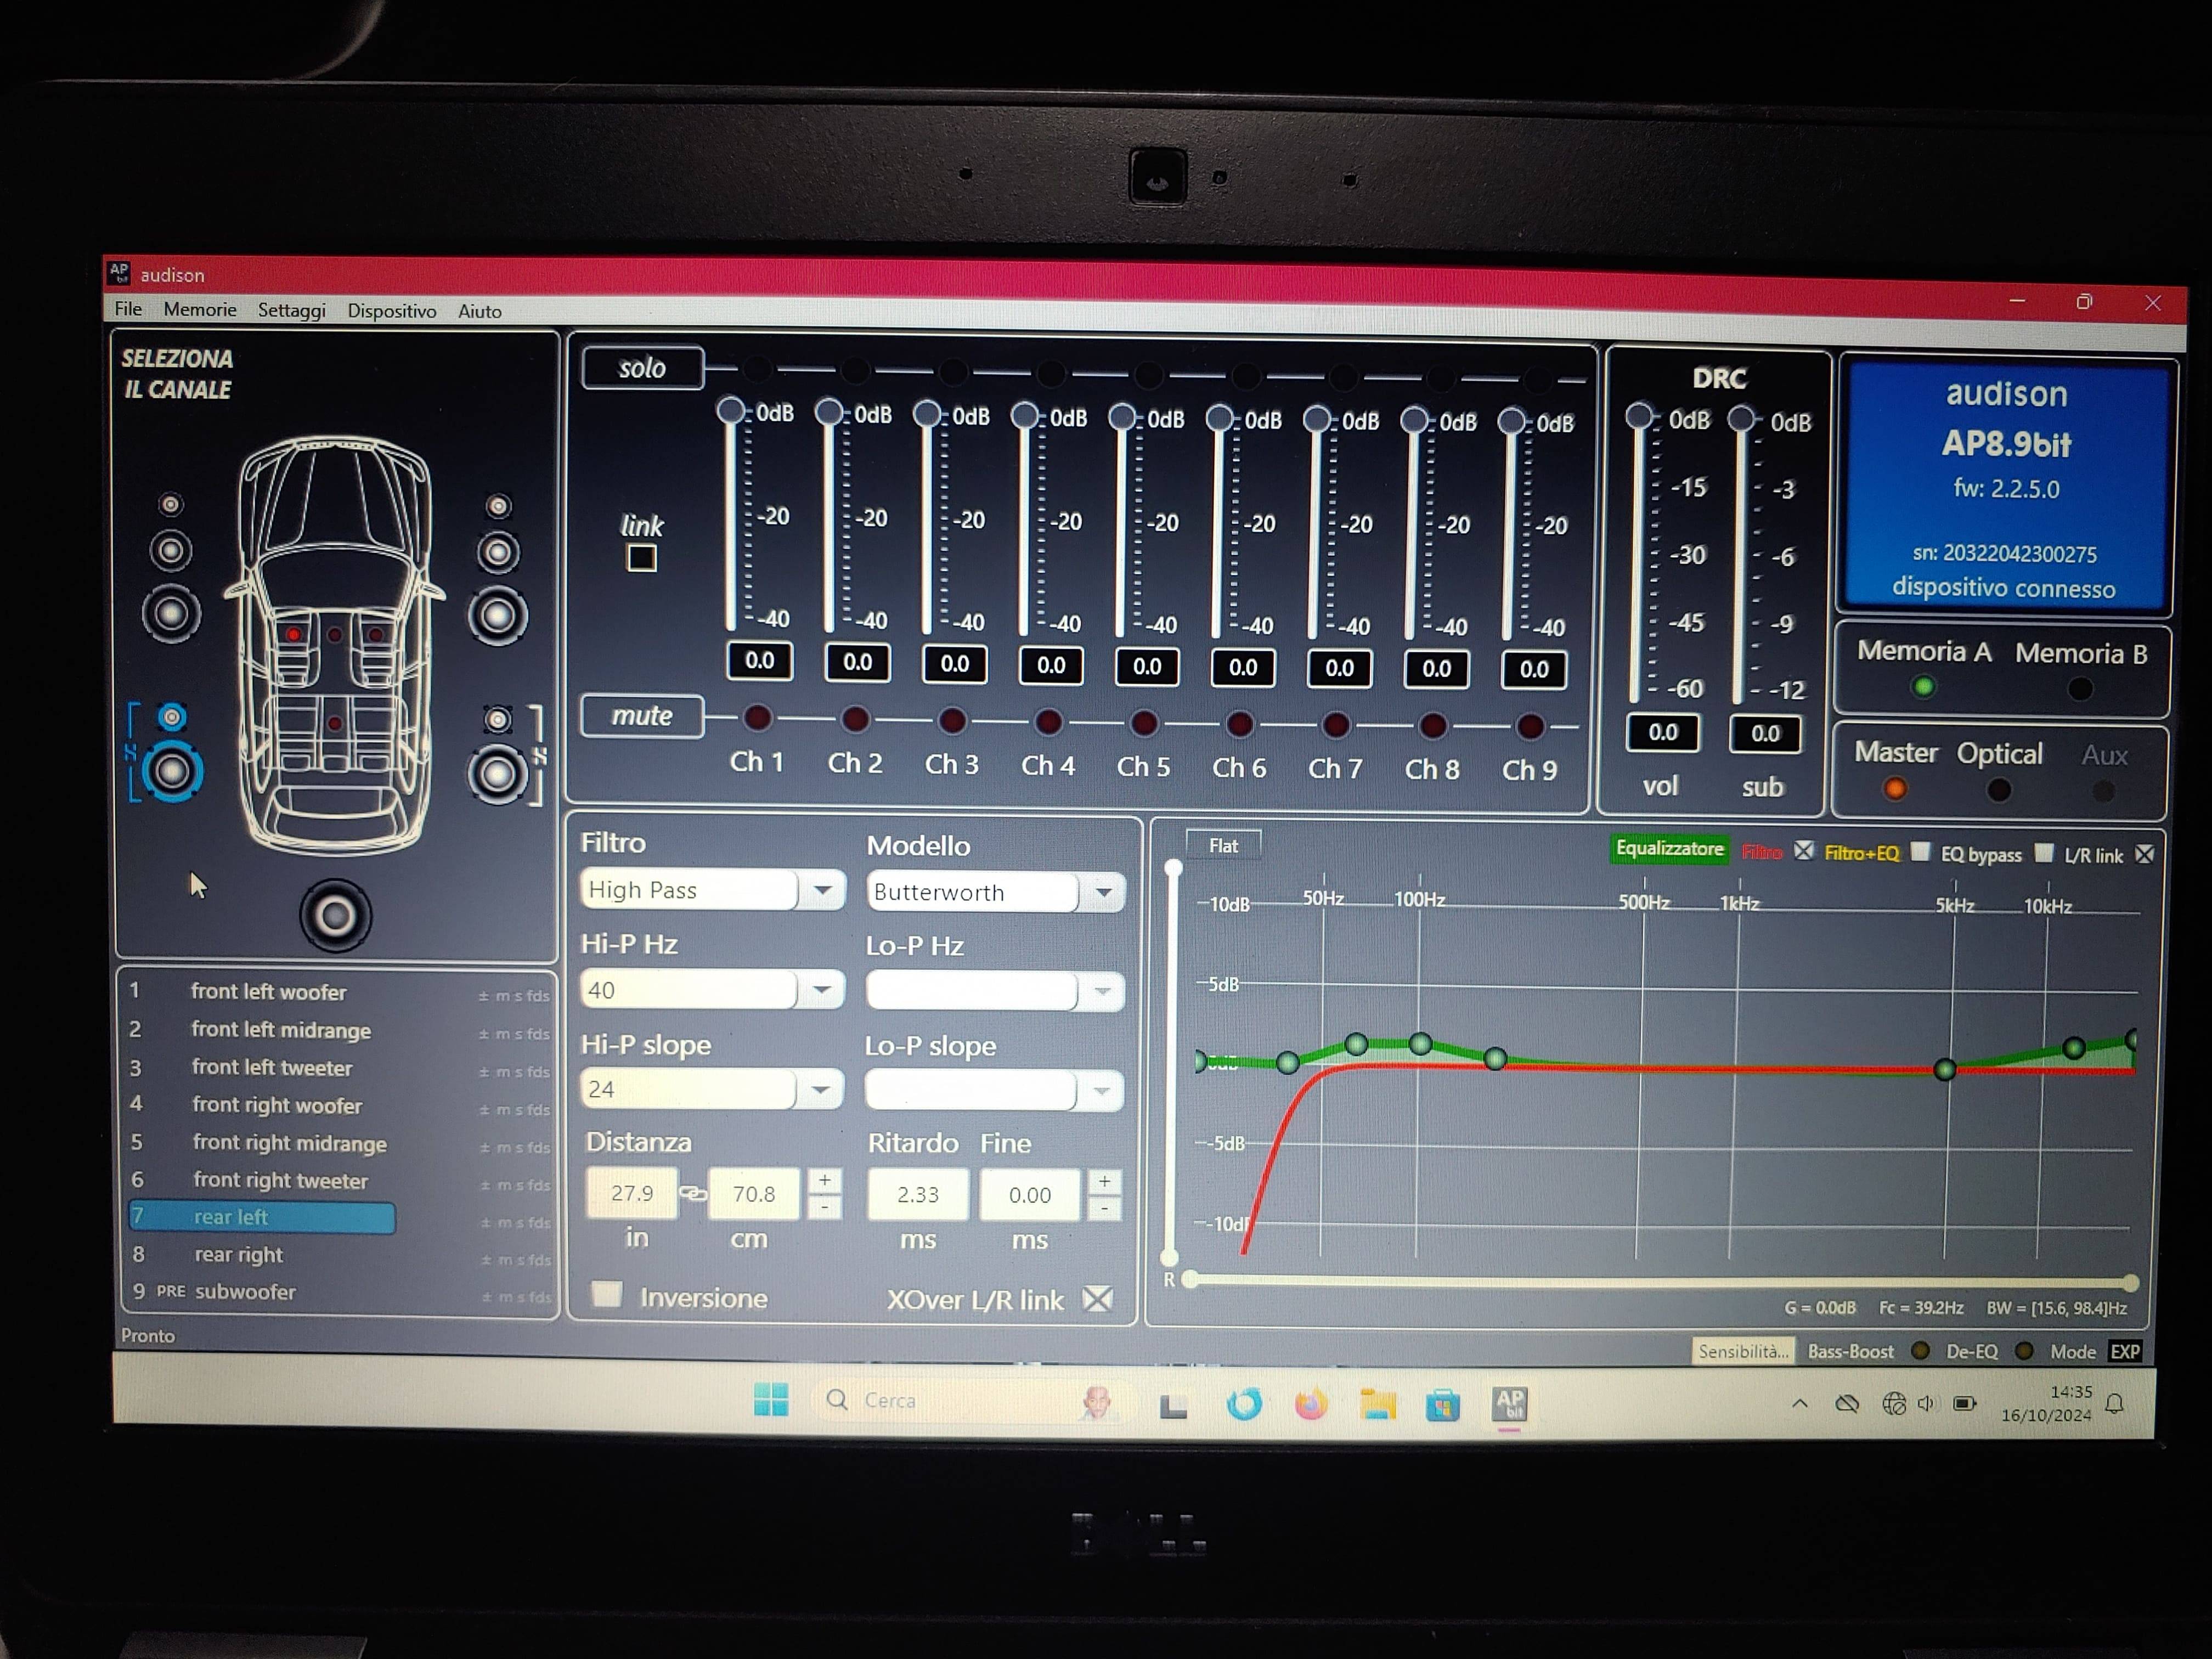Click the DRC vol slider knob
Viewport: 2212px width, 1659px height.
click(1639, 416)
